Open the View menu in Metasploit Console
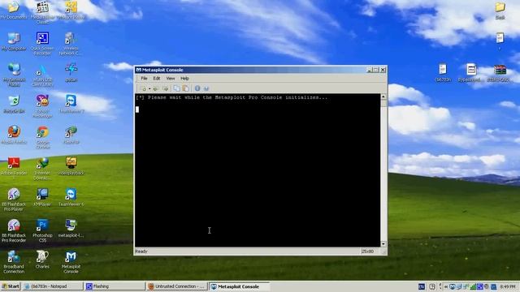Viewport: 520px width, 292px height. point(171,79)
